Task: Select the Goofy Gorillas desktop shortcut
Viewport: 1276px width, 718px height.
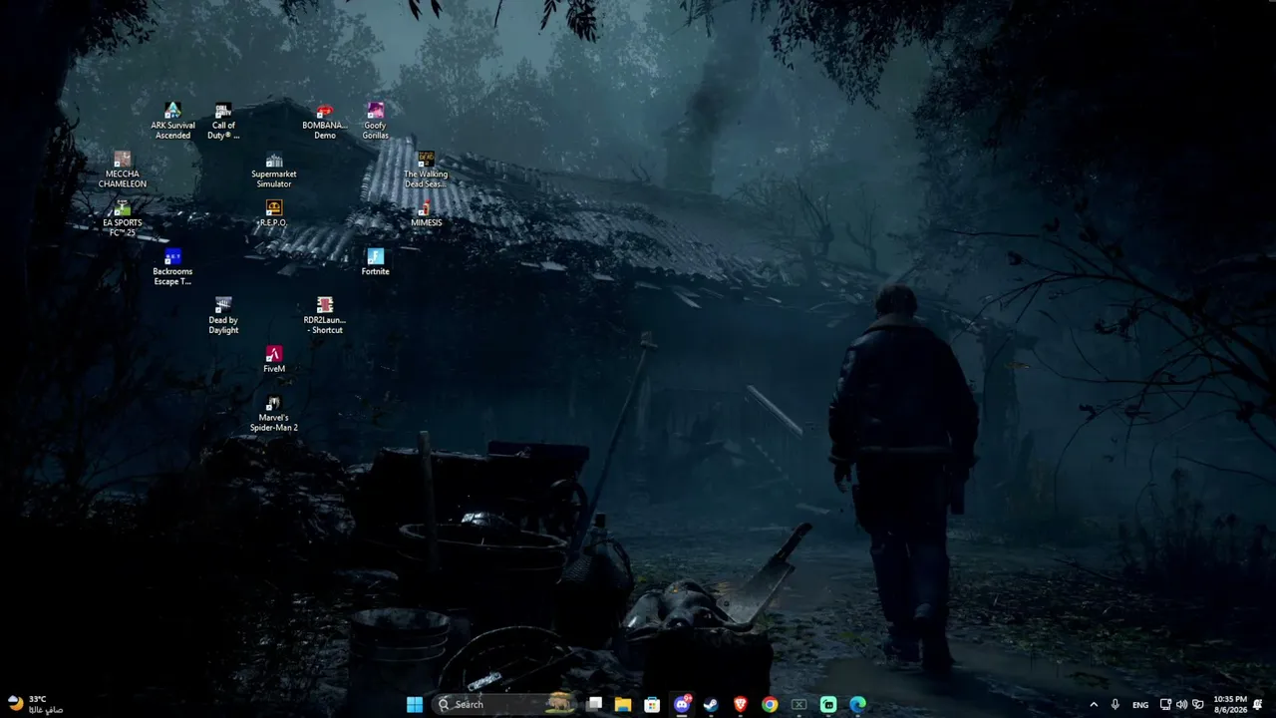Action: point(375,121)
